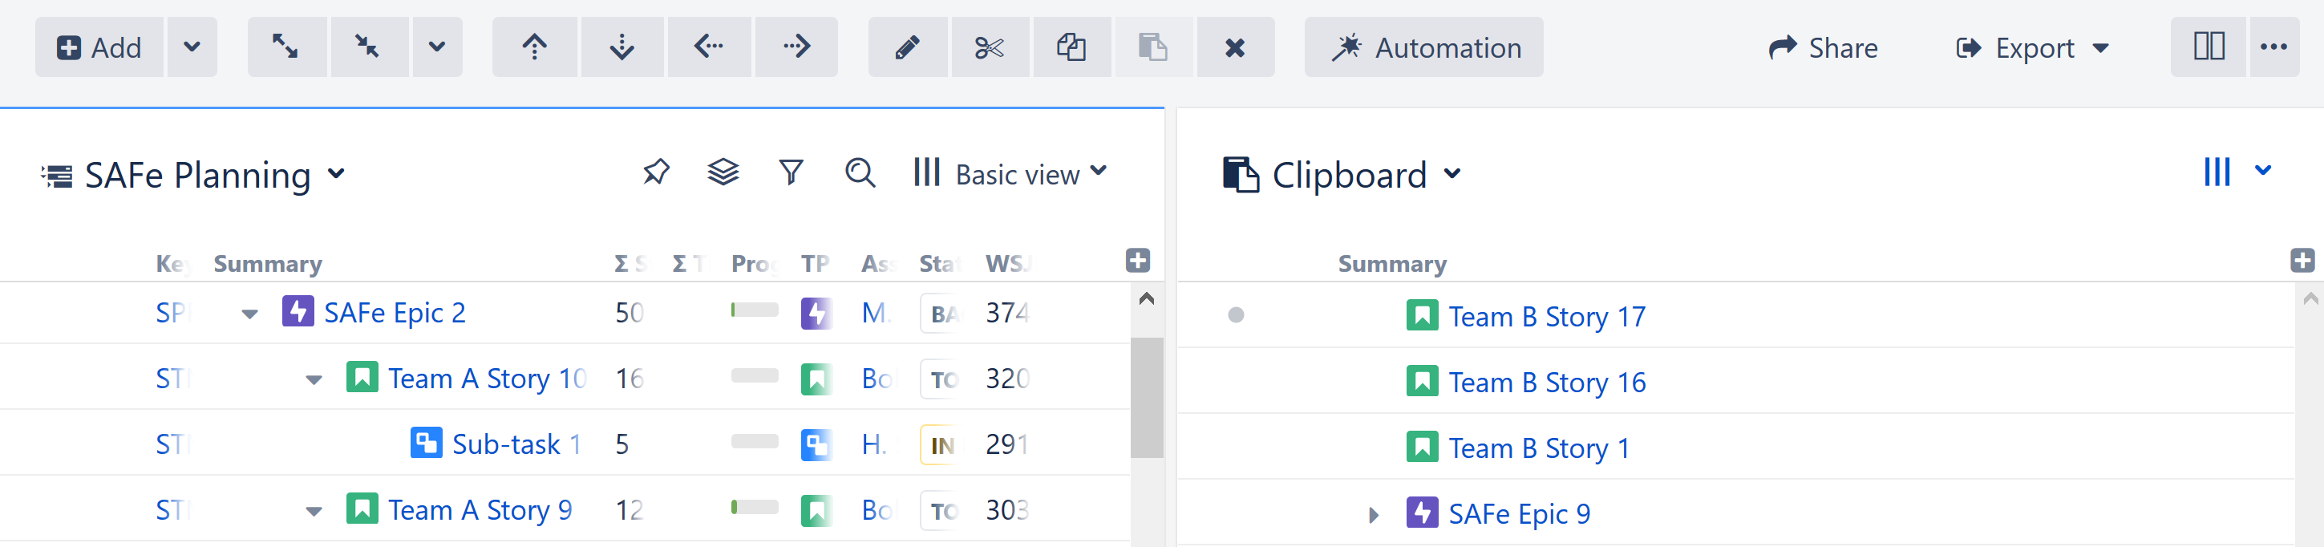Screen dimensions: 2324x547
Task: Open the filter in the SAFe Planning panel
Action: coord(792,172)
